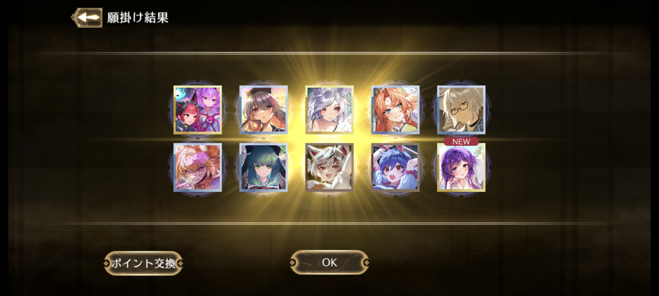View the blue-haired rabbit-eared girl card
659x296 pixels.
(395, 167)
